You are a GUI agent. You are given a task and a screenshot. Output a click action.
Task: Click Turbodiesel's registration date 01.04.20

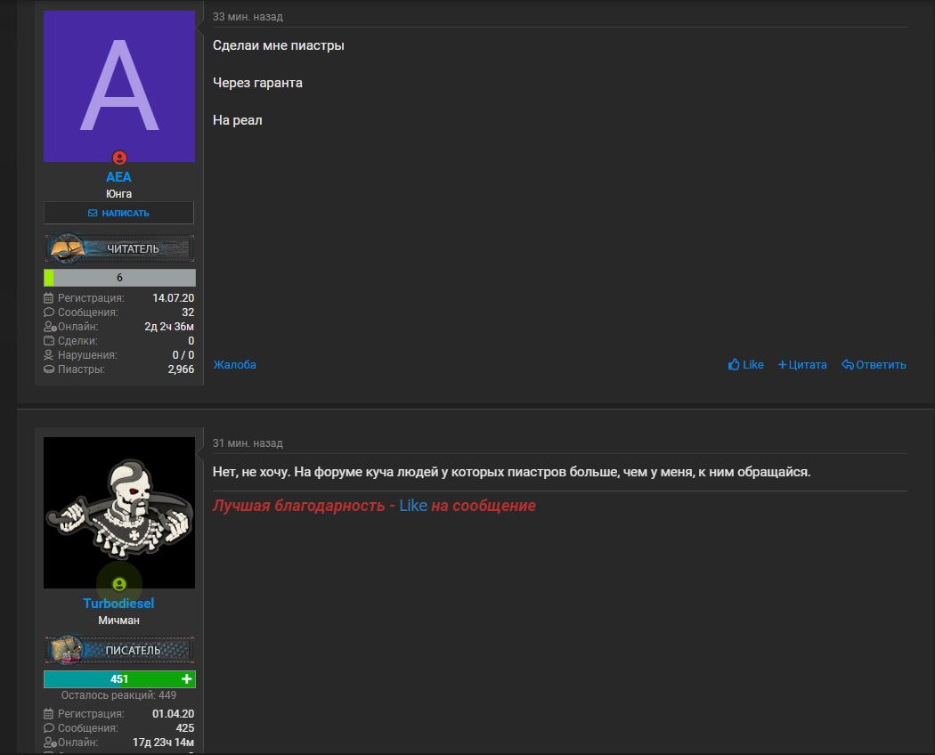click(x=173, y=713)
